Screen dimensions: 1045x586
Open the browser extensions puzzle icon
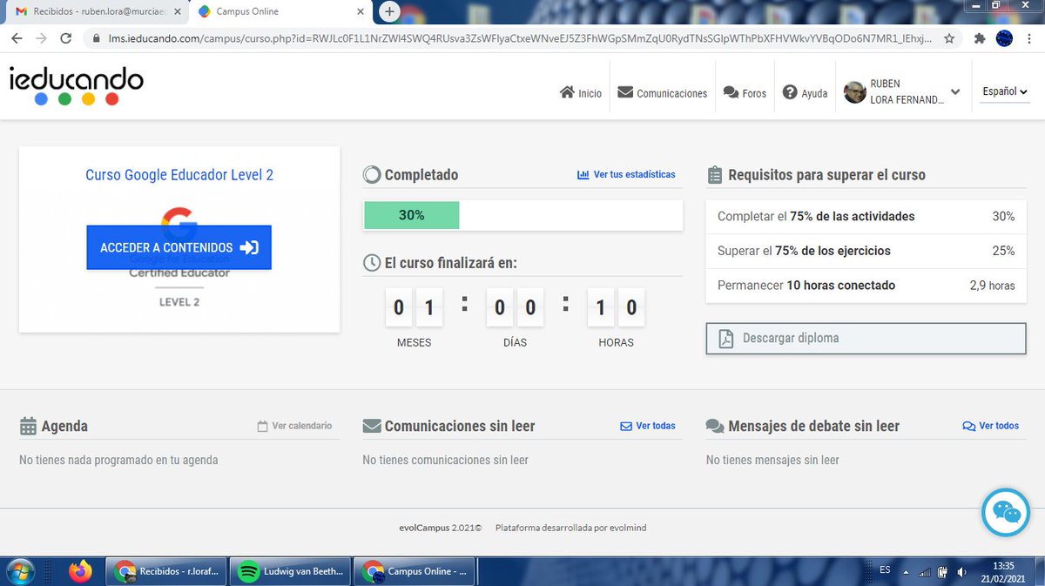(980, 38)
